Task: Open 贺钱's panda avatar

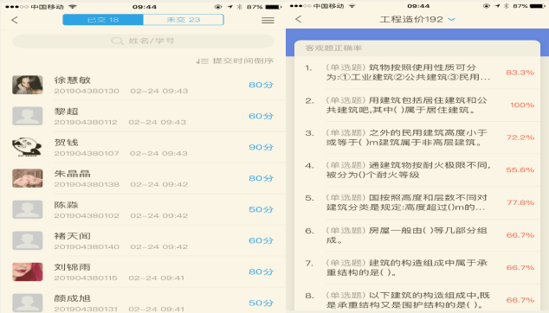Action: 28,147
